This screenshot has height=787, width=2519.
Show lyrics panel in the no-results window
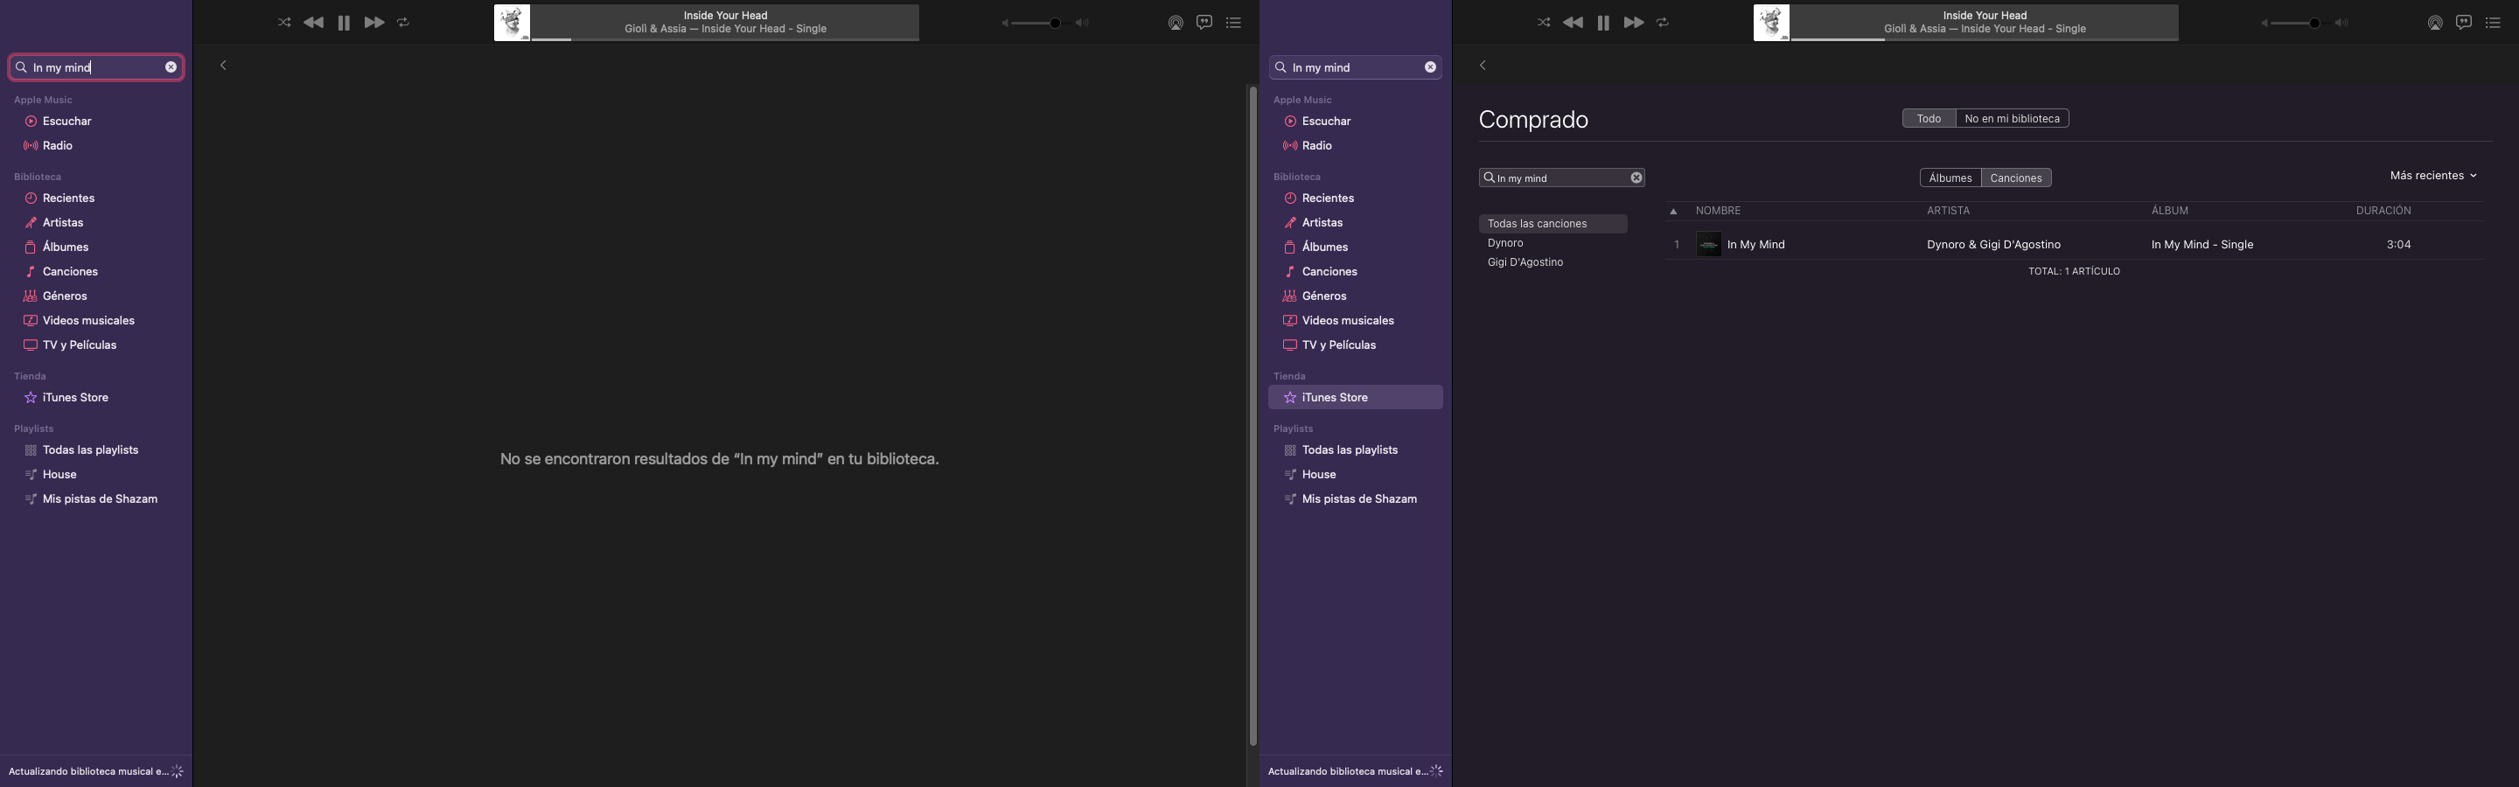click(x=1204, y=23)
